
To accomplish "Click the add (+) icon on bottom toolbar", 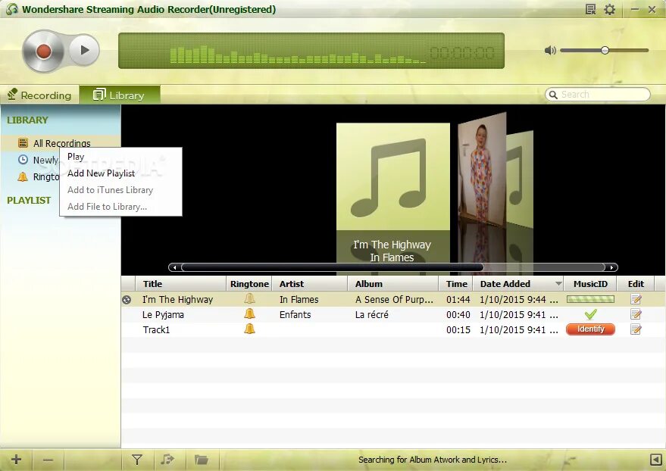I will [x=15, y=459].
